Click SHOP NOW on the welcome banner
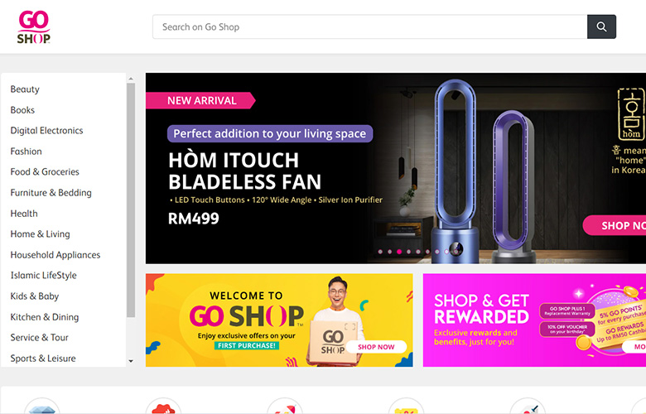 point(376,347)
